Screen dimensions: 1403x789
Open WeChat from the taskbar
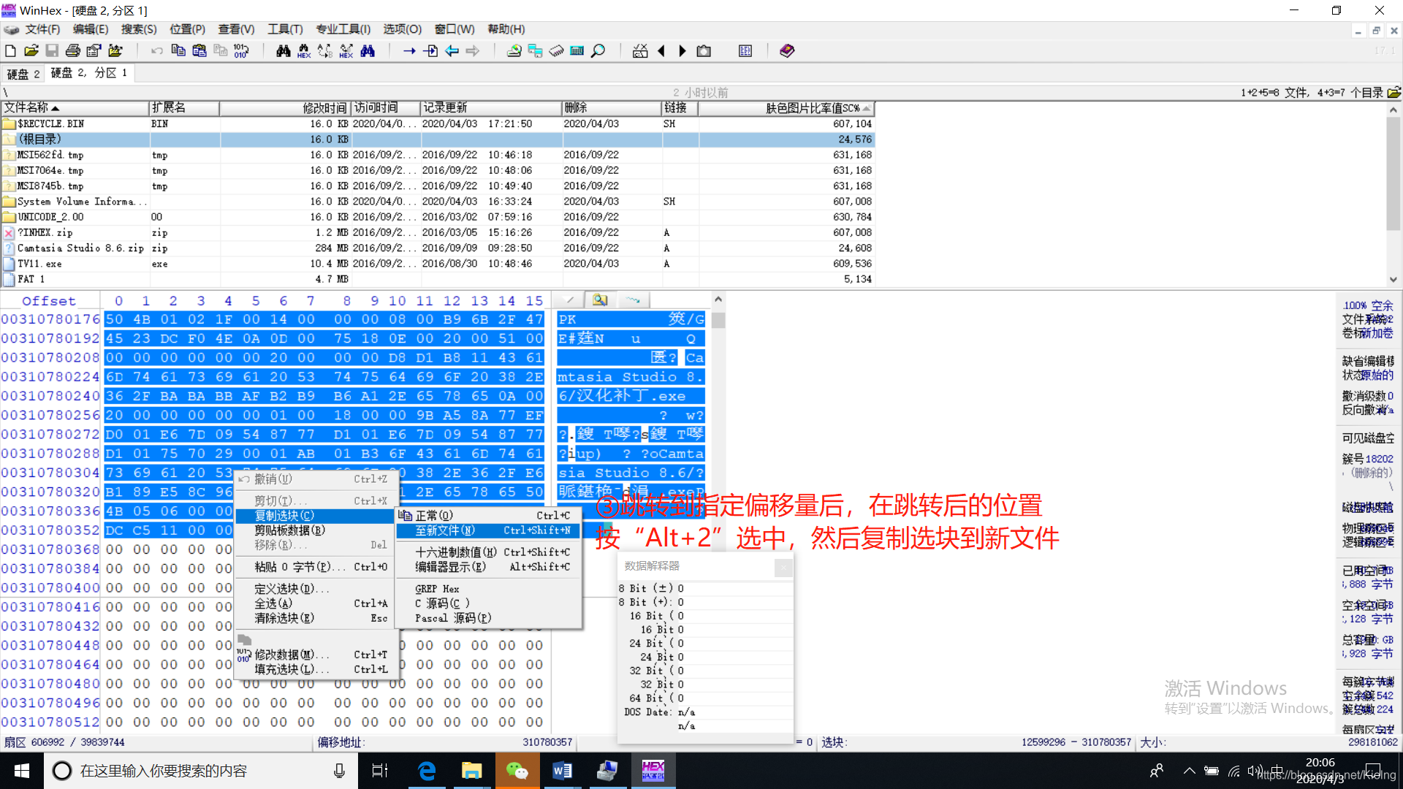click(517, 770)
